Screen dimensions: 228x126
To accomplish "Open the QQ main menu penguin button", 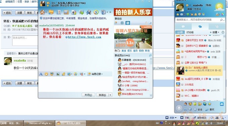I will click(x=179, y=108).
